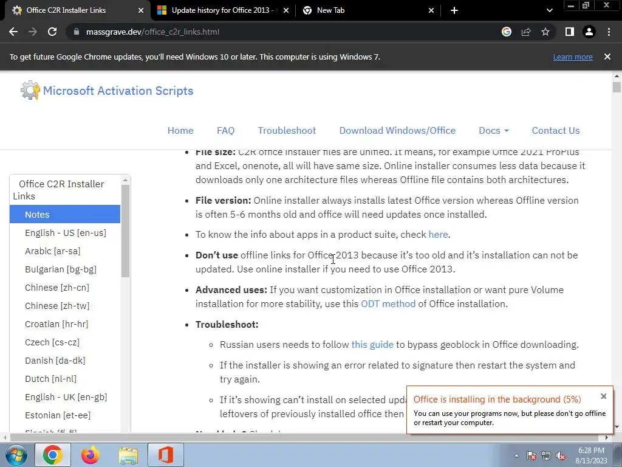Click the Office installer taskbar icon
622x467 pixels.
pyautogui.click(x=166, y=455)
